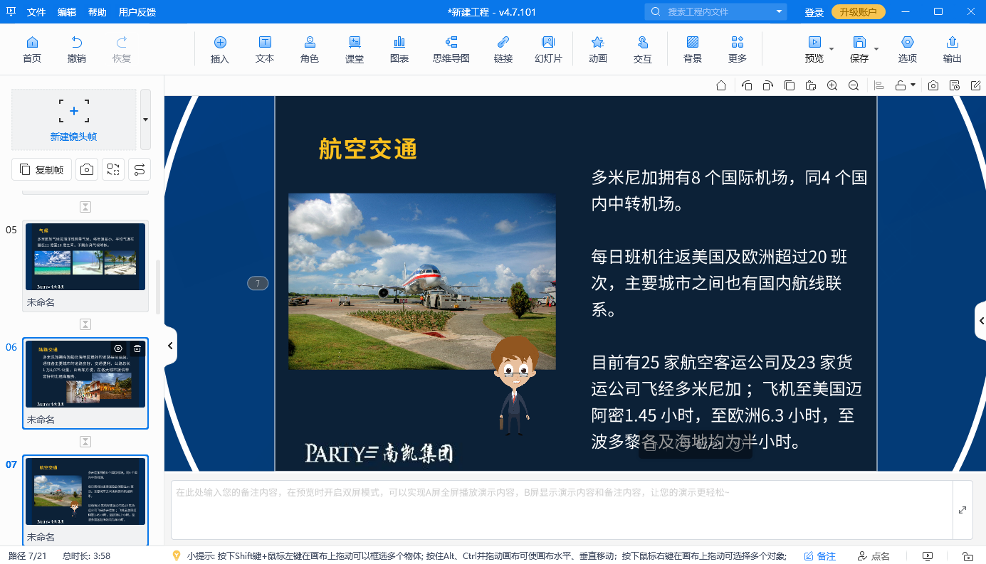Open the 课堂 classroom tool
986x564 pixels.
pyautogui.click(x=355, y=50)
